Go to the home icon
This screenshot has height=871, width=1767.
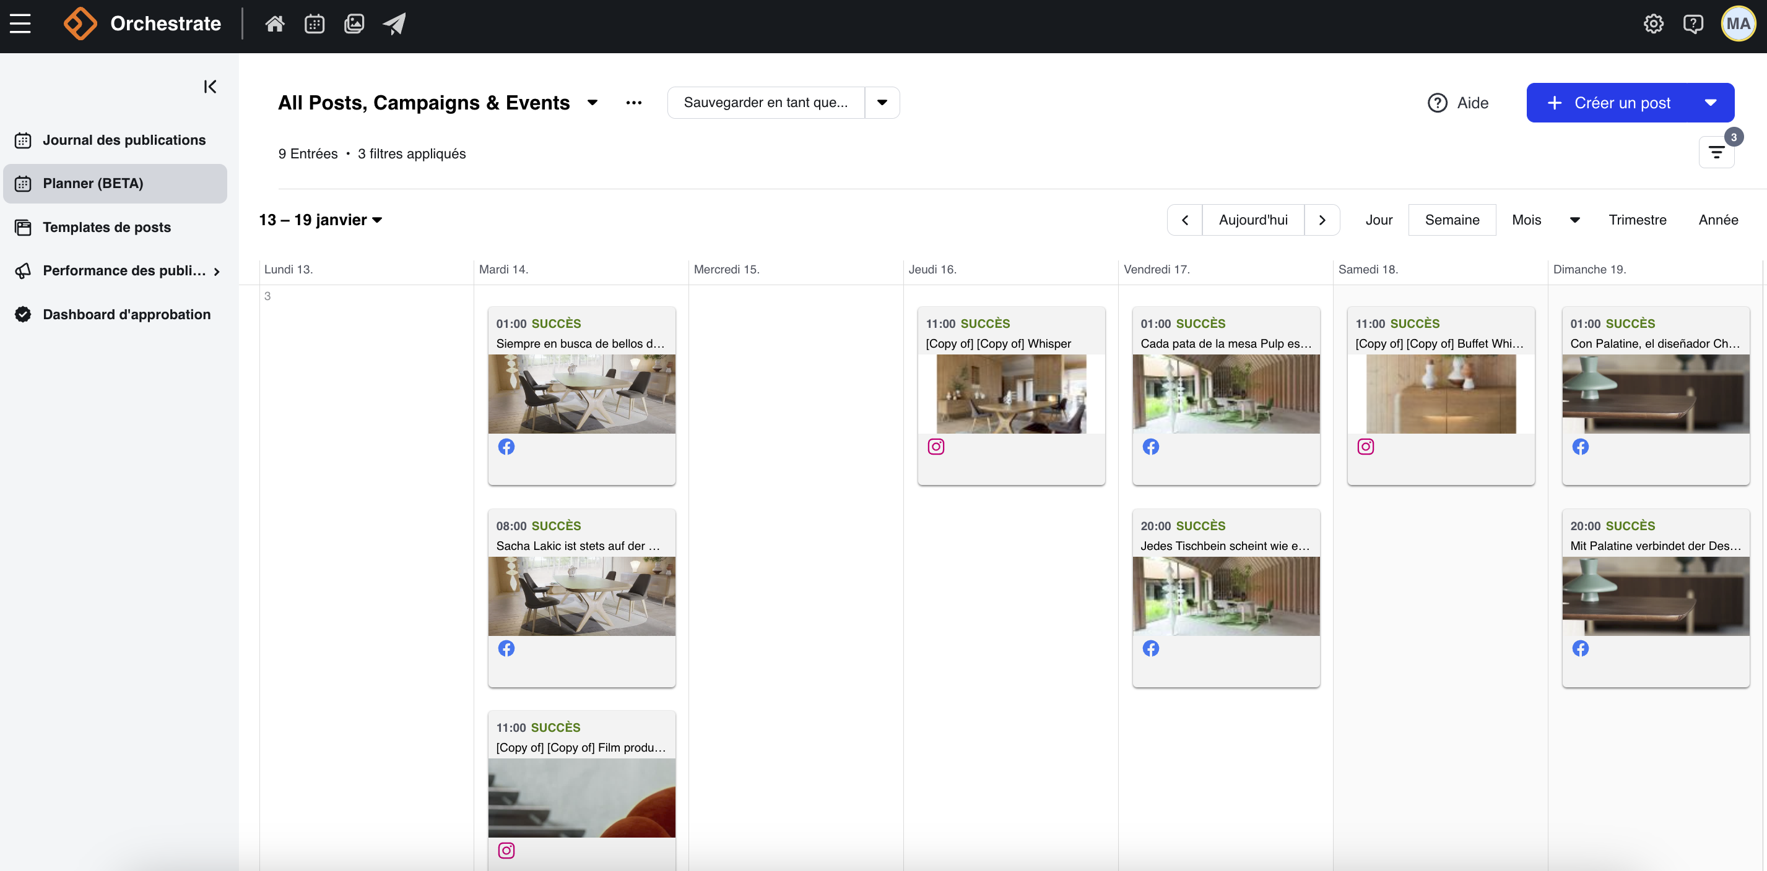pyautogui.click(x=274, y=24)
